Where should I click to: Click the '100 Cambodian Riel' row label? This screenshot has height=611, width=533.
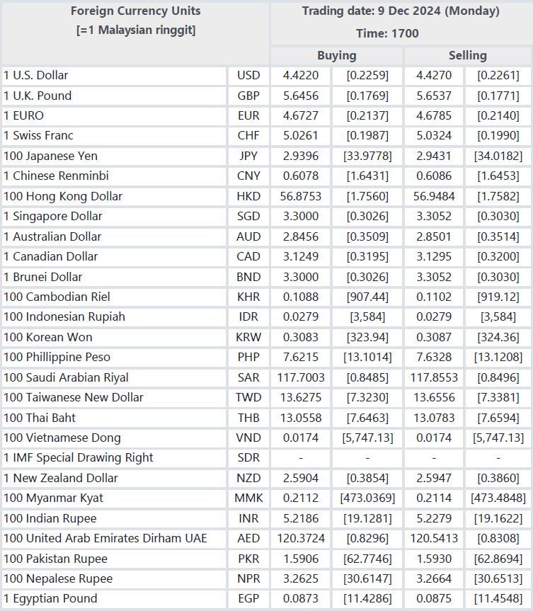click(x=57, y=297)
